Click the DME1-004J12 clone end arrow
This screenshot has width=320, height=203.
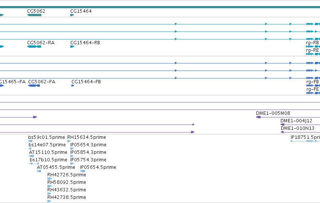coord(282,125)
